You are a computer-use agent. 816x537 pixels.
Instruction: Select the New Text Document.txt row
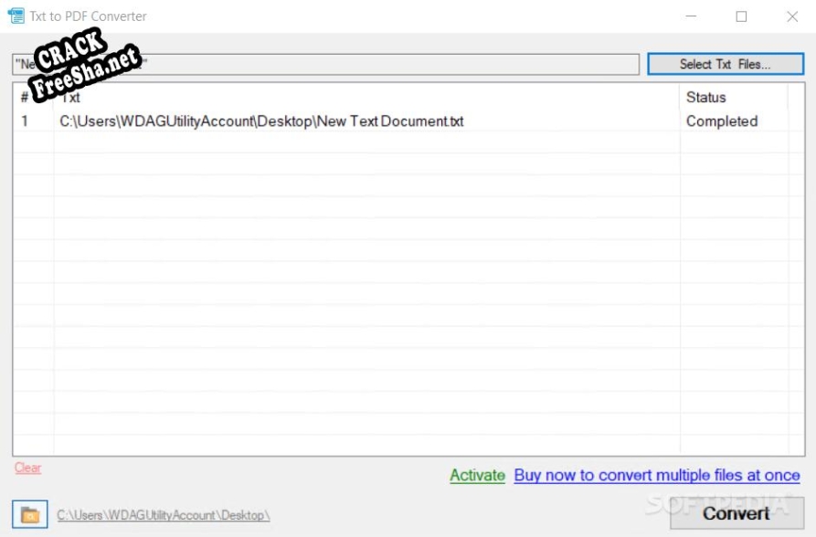[x=261, y=121]
